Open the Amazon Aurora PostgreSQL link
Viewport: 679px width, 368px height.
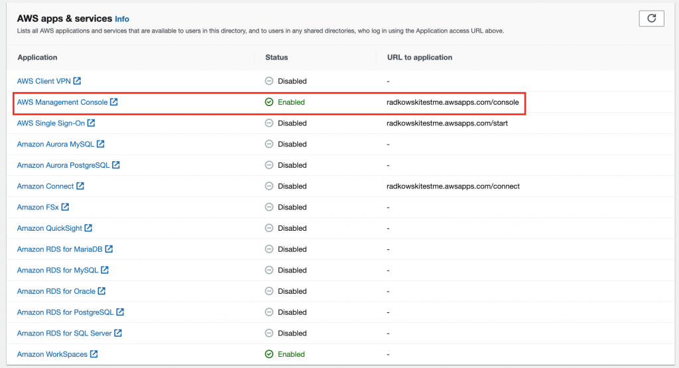coord(63,165)
